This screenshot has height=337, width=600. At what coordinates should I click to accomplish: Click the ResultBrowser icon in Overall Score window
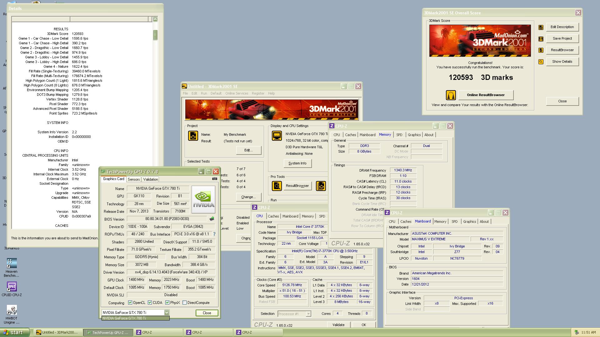pos(541,50)
